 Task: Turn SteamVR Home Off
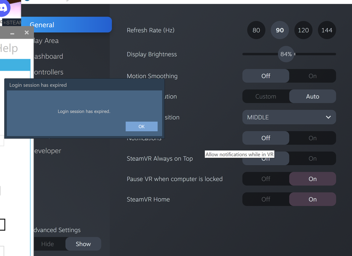[x=266, y=199]
